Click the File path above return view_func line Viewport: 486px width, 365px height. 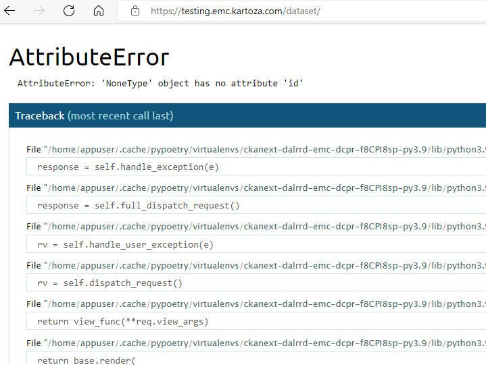[256, 304]
